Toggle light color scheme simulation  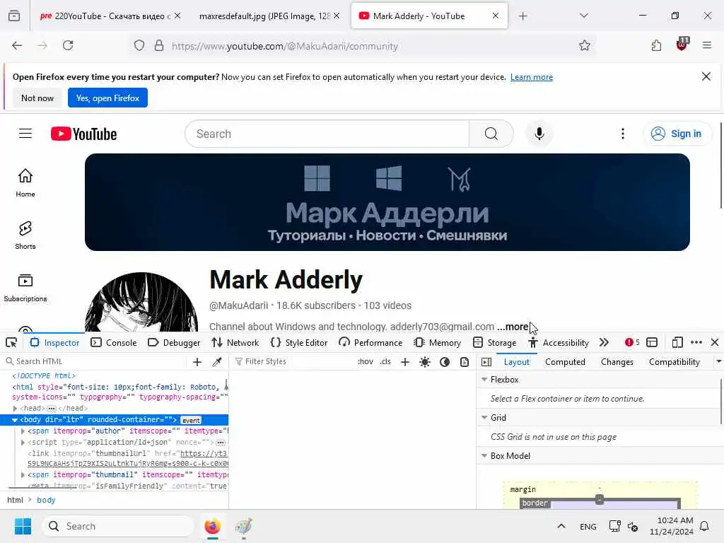pos(425,361)
